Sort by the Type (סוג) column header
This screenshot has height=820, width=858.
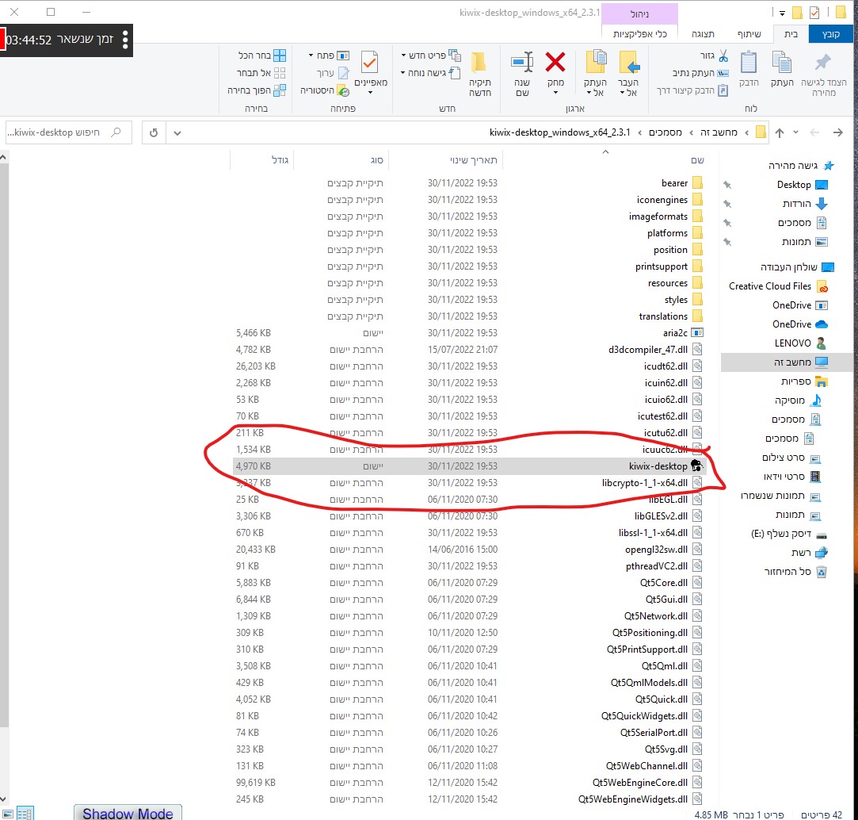(341, 160)
